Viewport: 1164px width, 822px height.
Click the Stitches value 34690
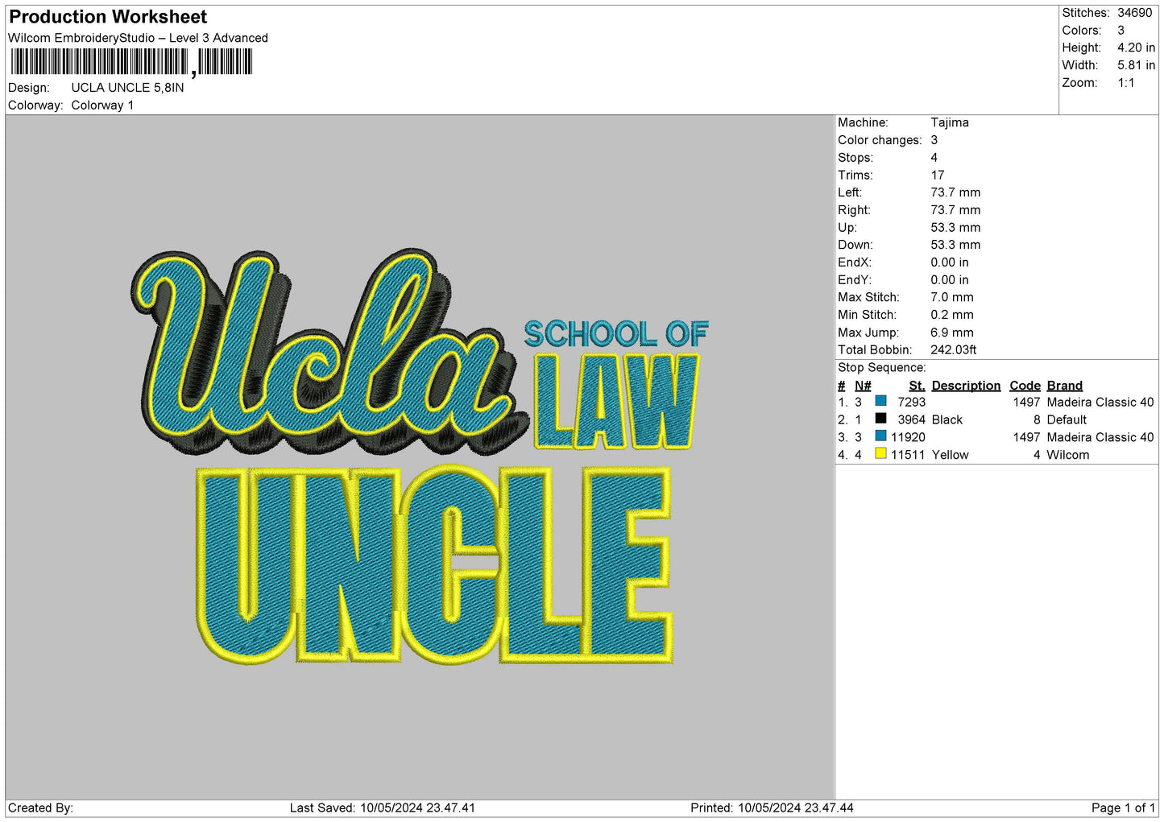coord(1134,13)
